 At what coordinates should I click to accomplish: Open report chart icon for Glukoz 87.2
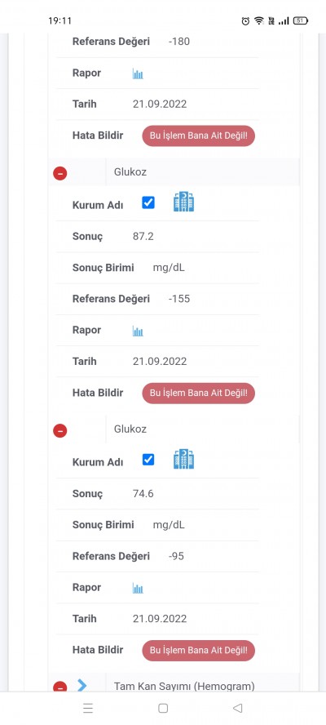point(138,331)
